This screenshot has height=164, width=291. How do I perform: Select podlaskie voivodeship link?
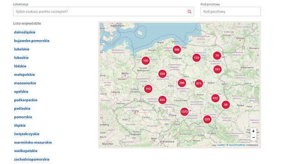[x=22, y=109]
